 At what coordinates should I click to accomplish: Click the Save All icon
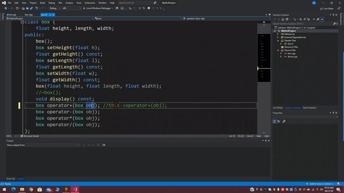[x=31, y=9]
